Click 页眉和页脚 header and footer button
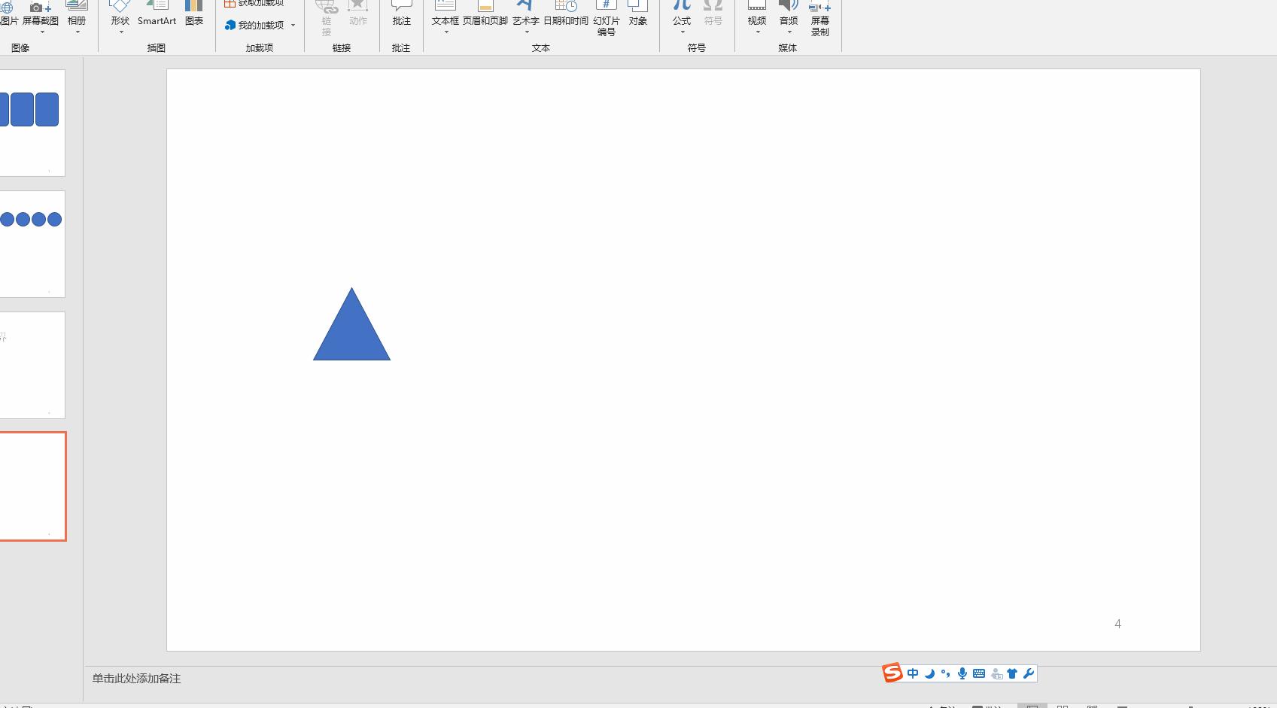1277x708 pixels. click(x=485, y=14)
